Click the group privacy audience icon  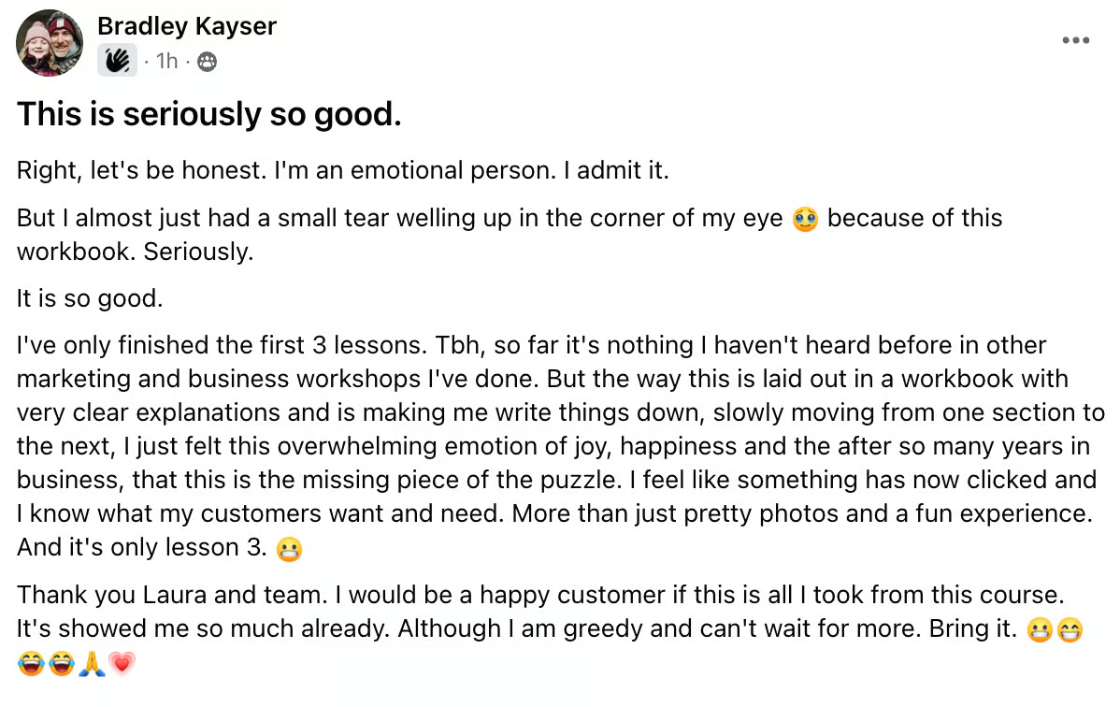[x=208, y=63]
